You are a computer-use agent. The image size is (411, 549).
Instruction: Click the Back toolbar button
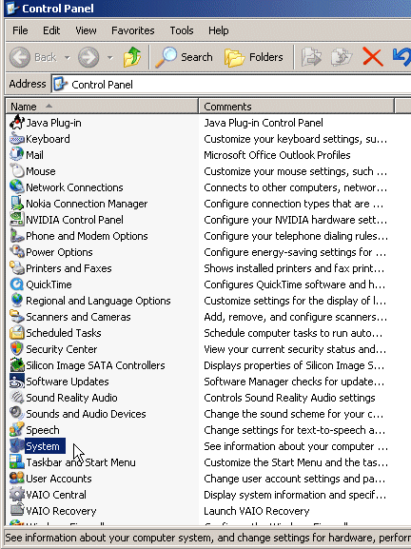33,57
